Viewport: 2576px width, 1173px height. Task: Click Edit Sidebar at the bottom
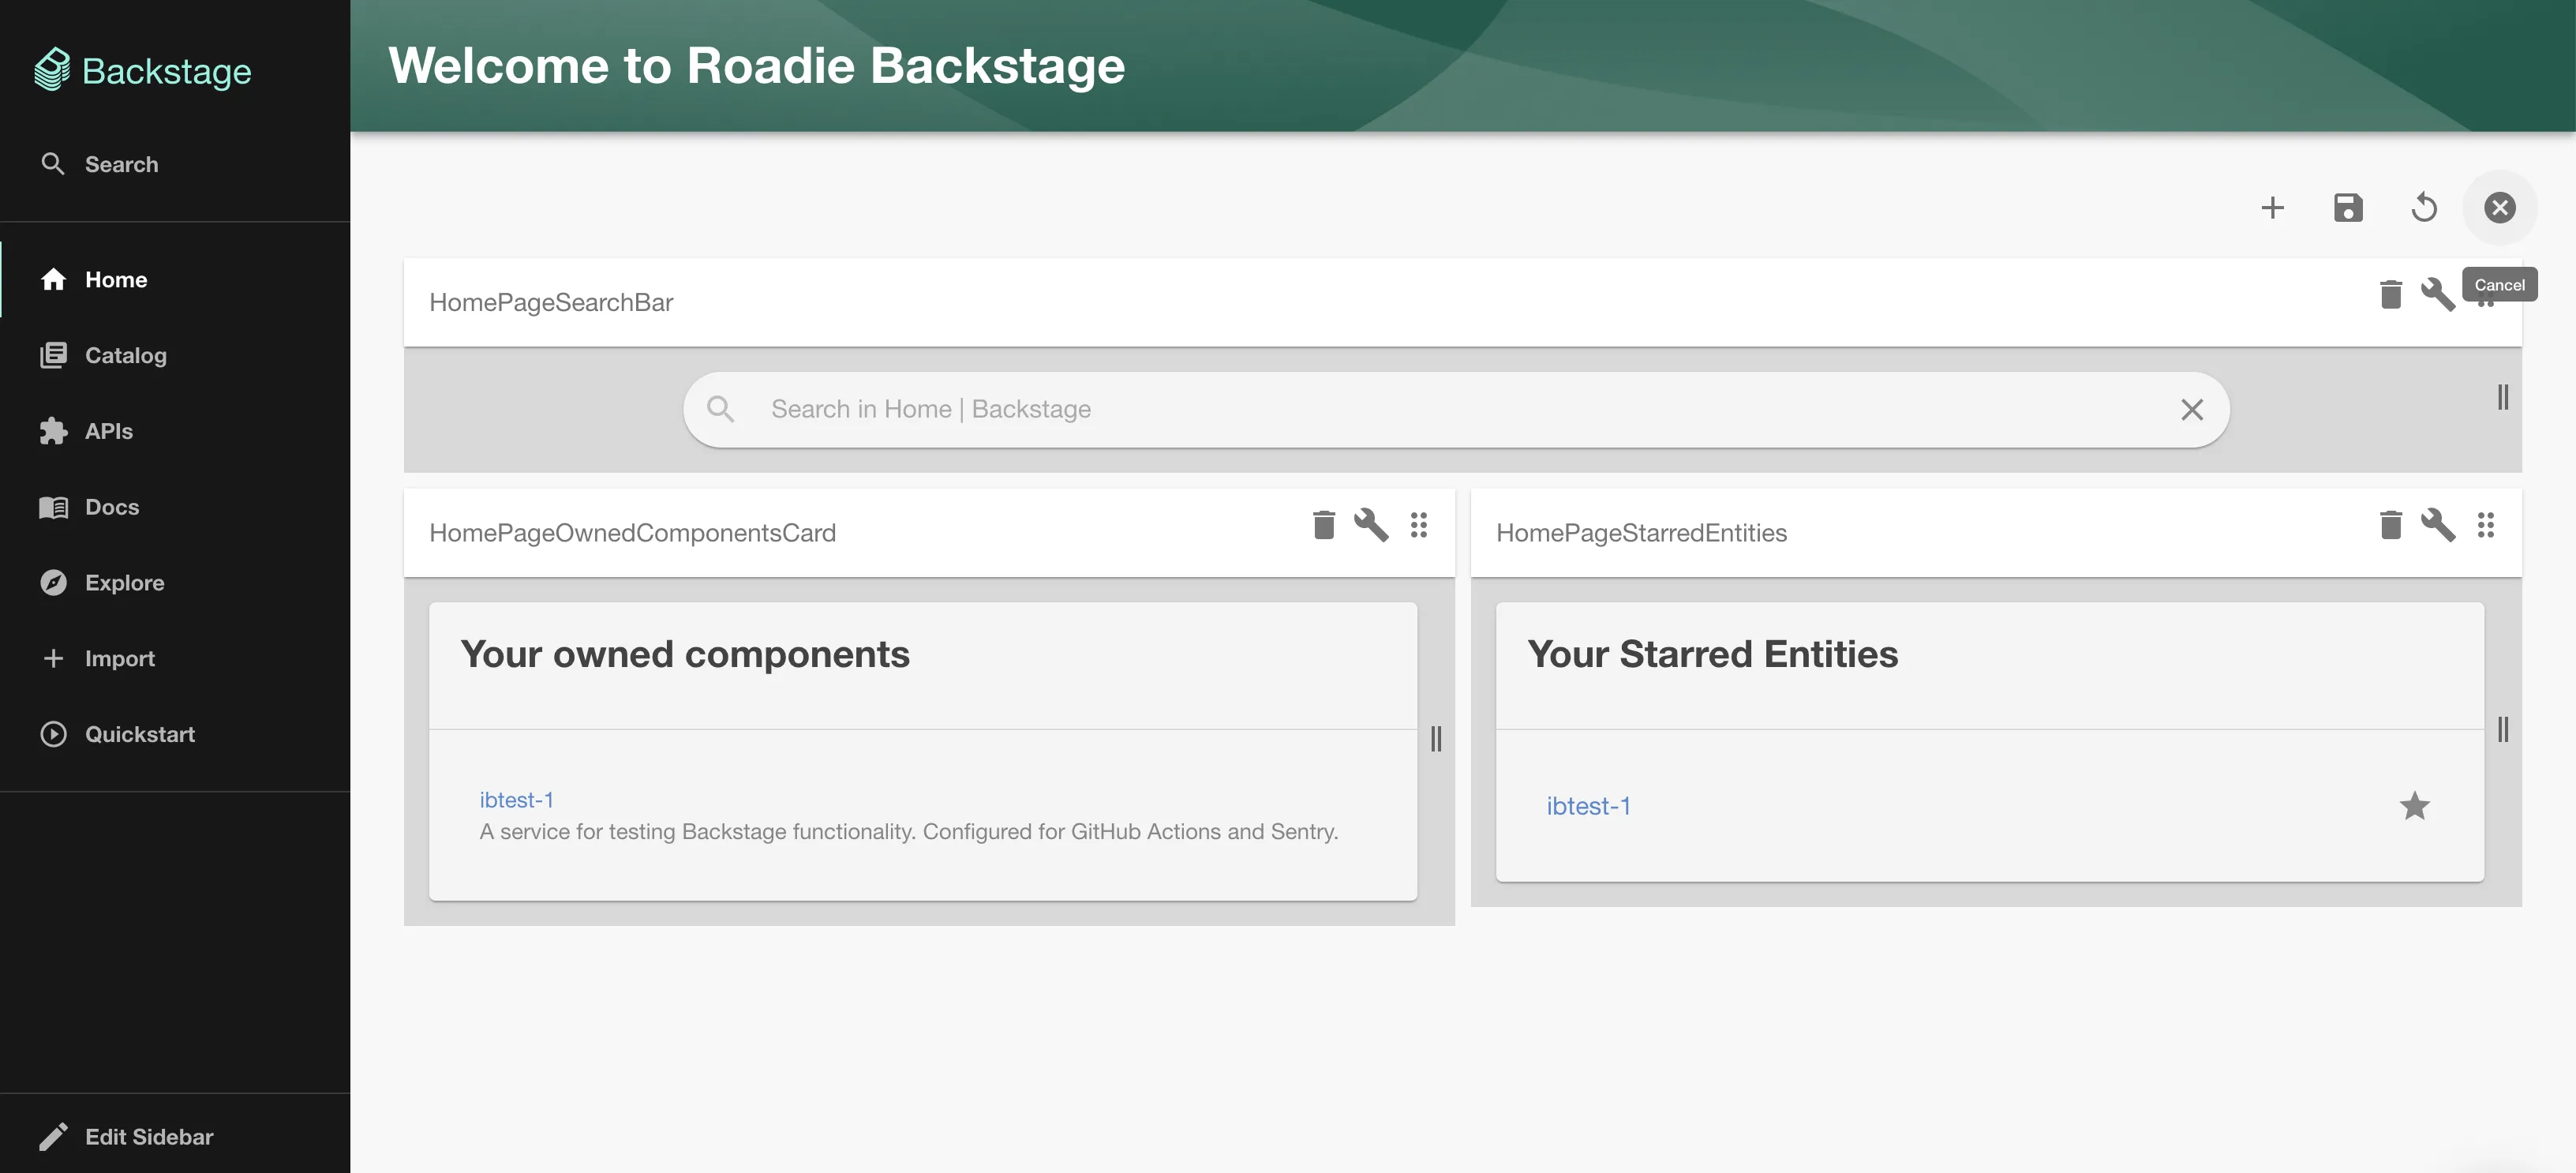pyautogui.click(x=148, y=1136)
